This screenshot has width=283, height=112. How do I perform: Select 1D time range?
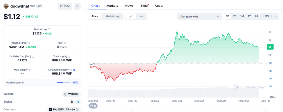coord(227,16)
